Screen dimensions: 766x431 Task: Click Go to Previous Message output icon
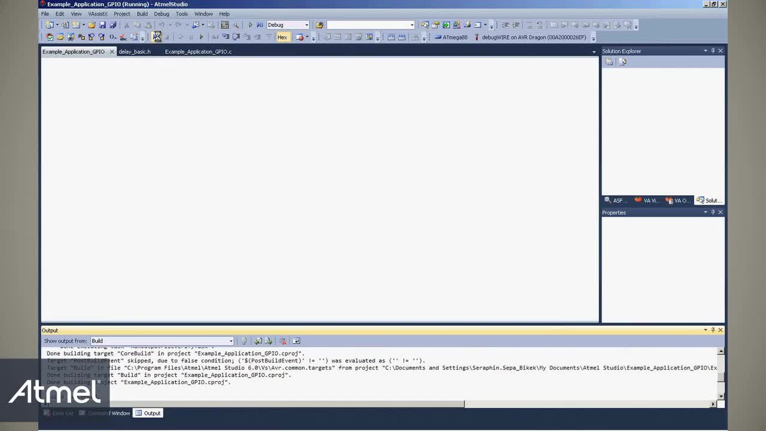pyautogui.click(x=258, y=341)
